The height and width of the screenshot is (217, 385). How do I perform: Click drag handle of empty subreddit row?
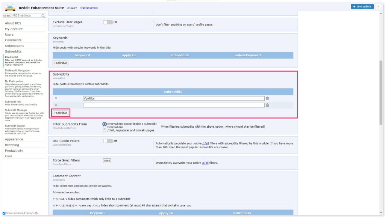56,105
